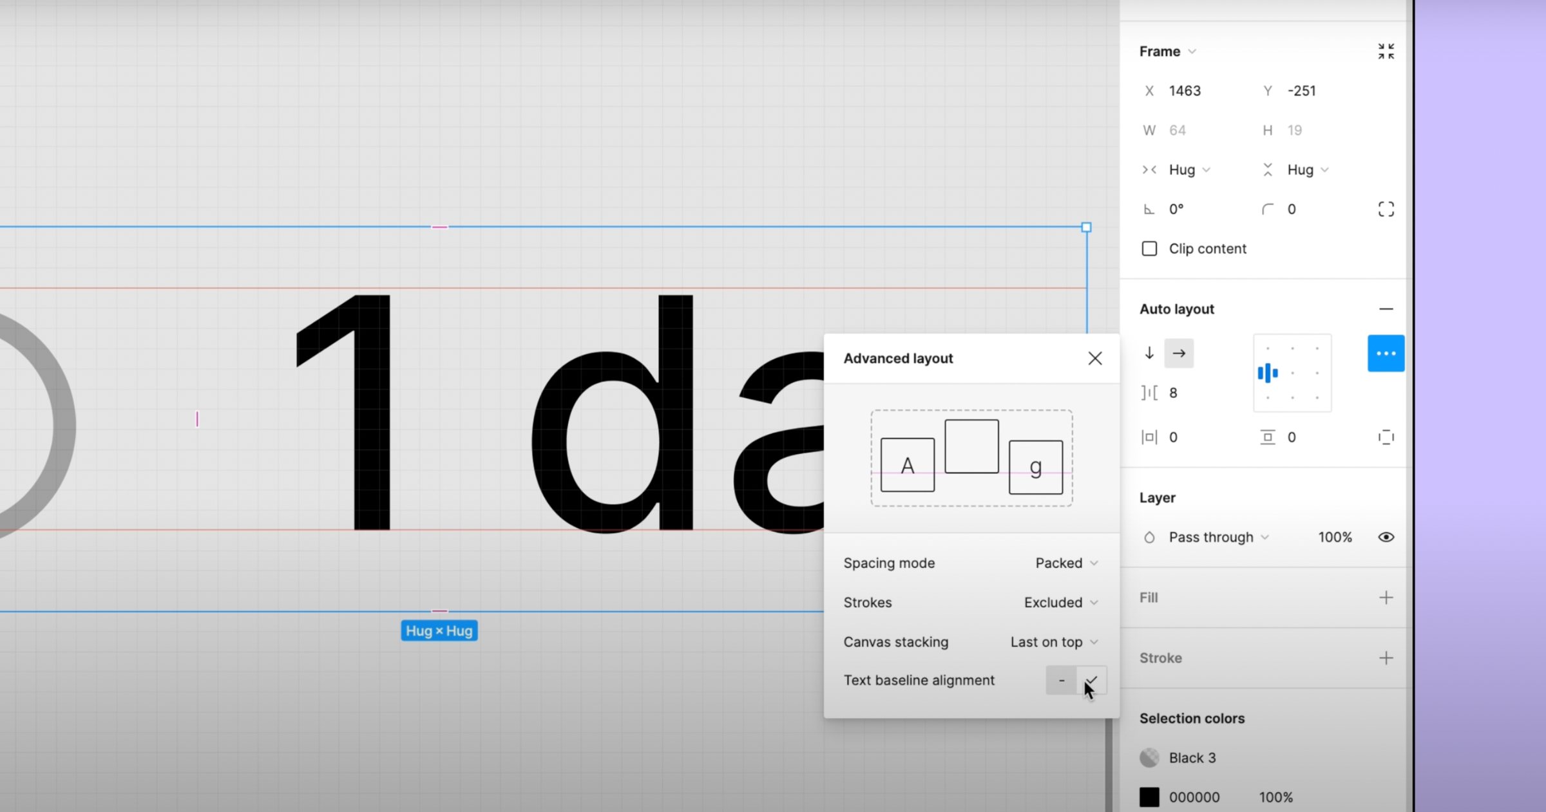Enable the Clip content checkbox
The width and height of the screenshot is (1546, 812).
(x=1149, y=249)
